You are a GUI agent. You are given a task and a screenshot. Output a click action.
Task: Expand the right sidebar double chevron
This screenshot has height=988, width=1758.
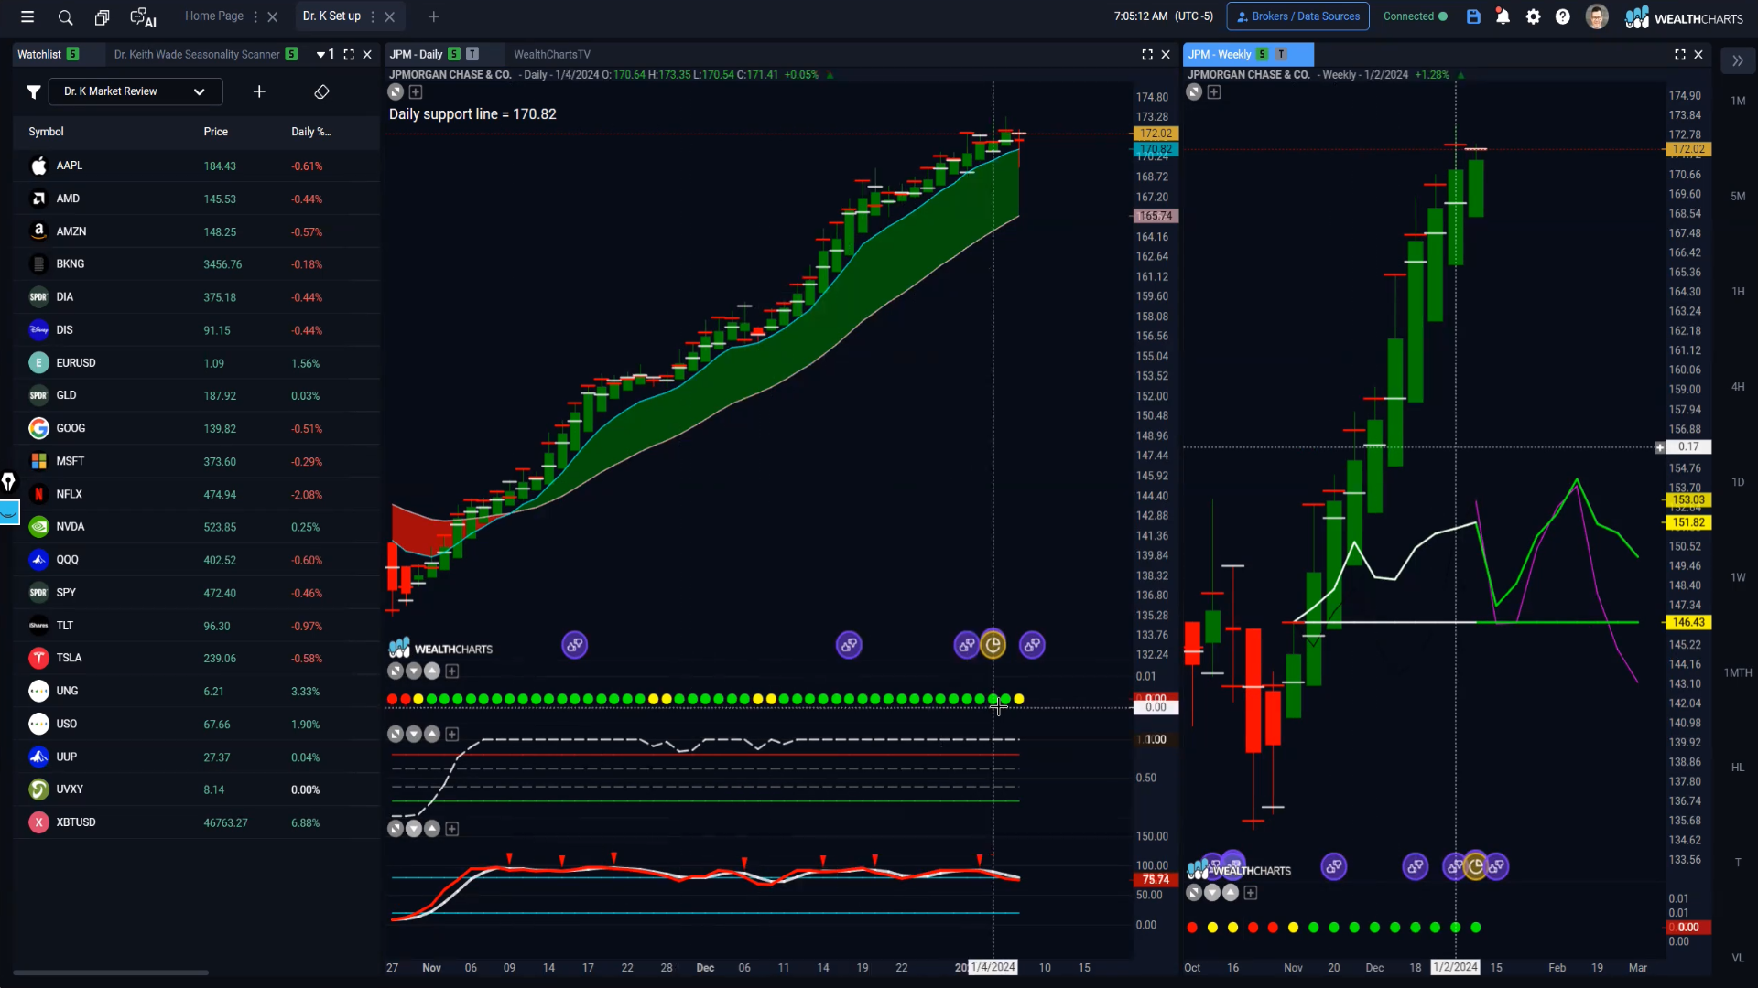pos(1737,61)
